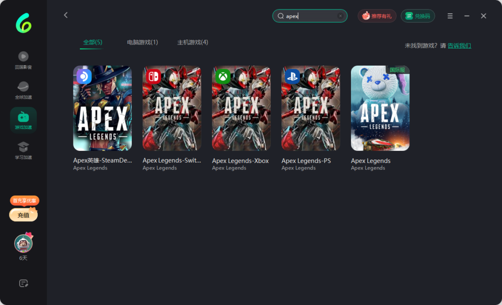Open 回国影音 in the sidebar
Viewport: 502px width, 305px height.
pyautogui.click(x=23, y=57)
